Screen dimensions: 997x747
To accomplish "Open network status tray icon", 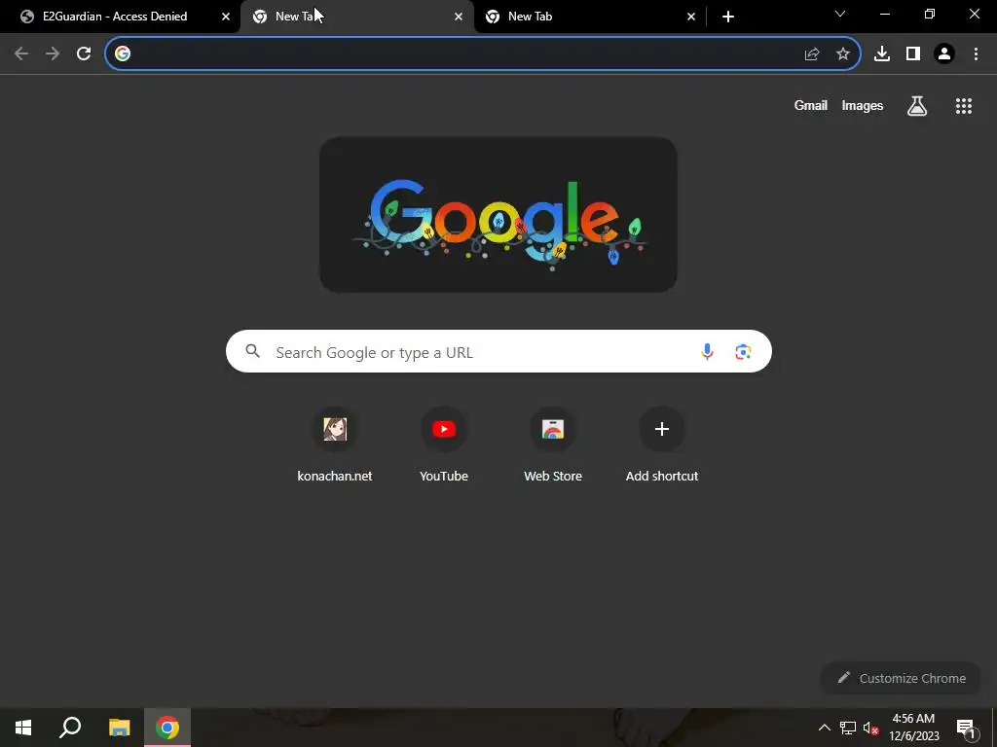I will (848, 728).
